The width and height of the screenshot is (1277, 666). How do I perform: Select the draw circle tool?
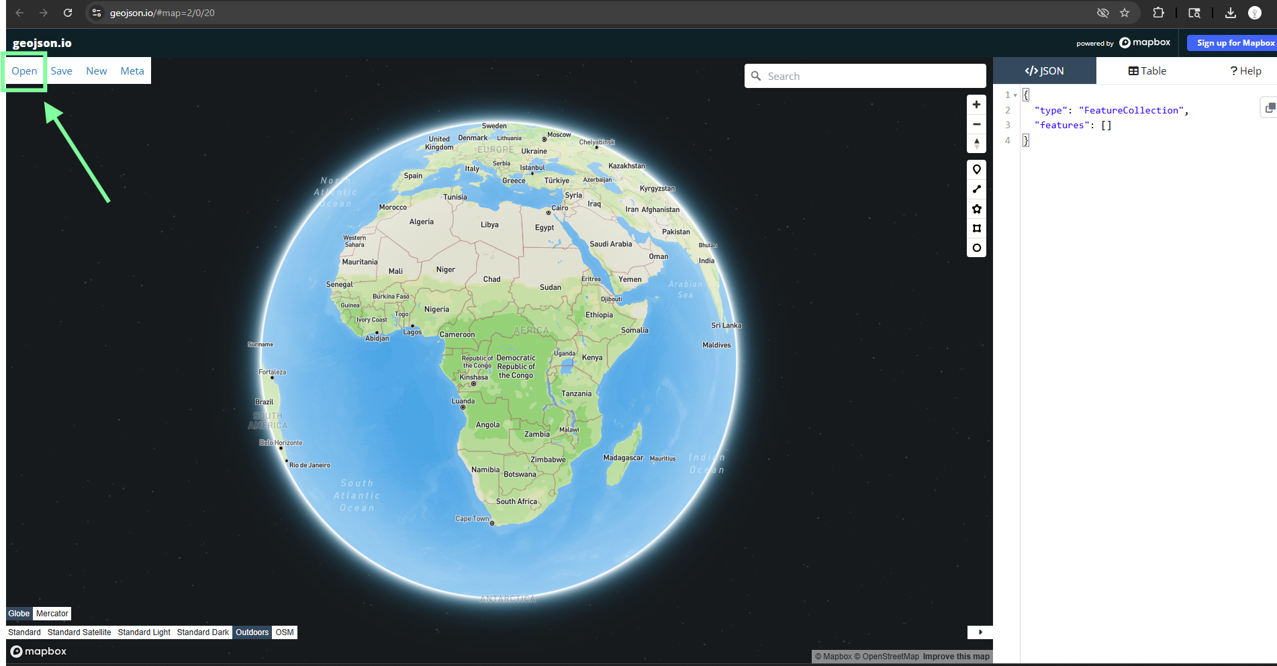coord(976,248)
